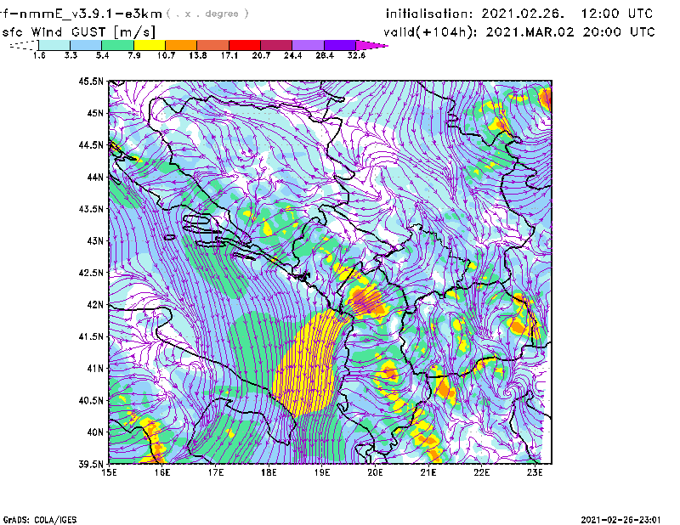Click the 44N latitude label
This screenshot has height=525, width=680.
click(95, 177)
